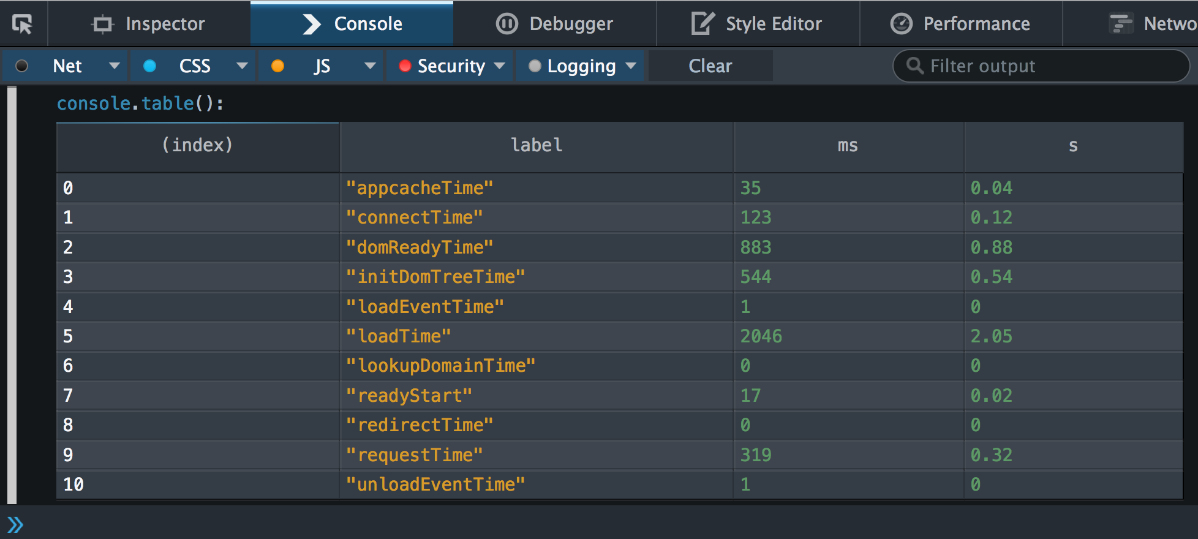
Task: Click the Style Editor pencil icon
Action: [x=702, y=24]
